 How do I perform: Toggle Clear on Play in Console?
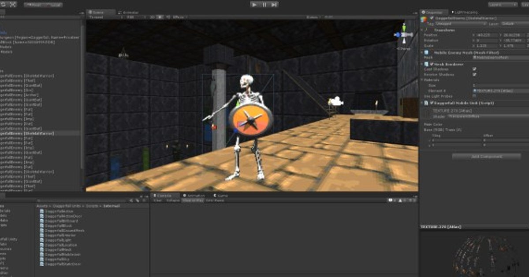[193, 200]
